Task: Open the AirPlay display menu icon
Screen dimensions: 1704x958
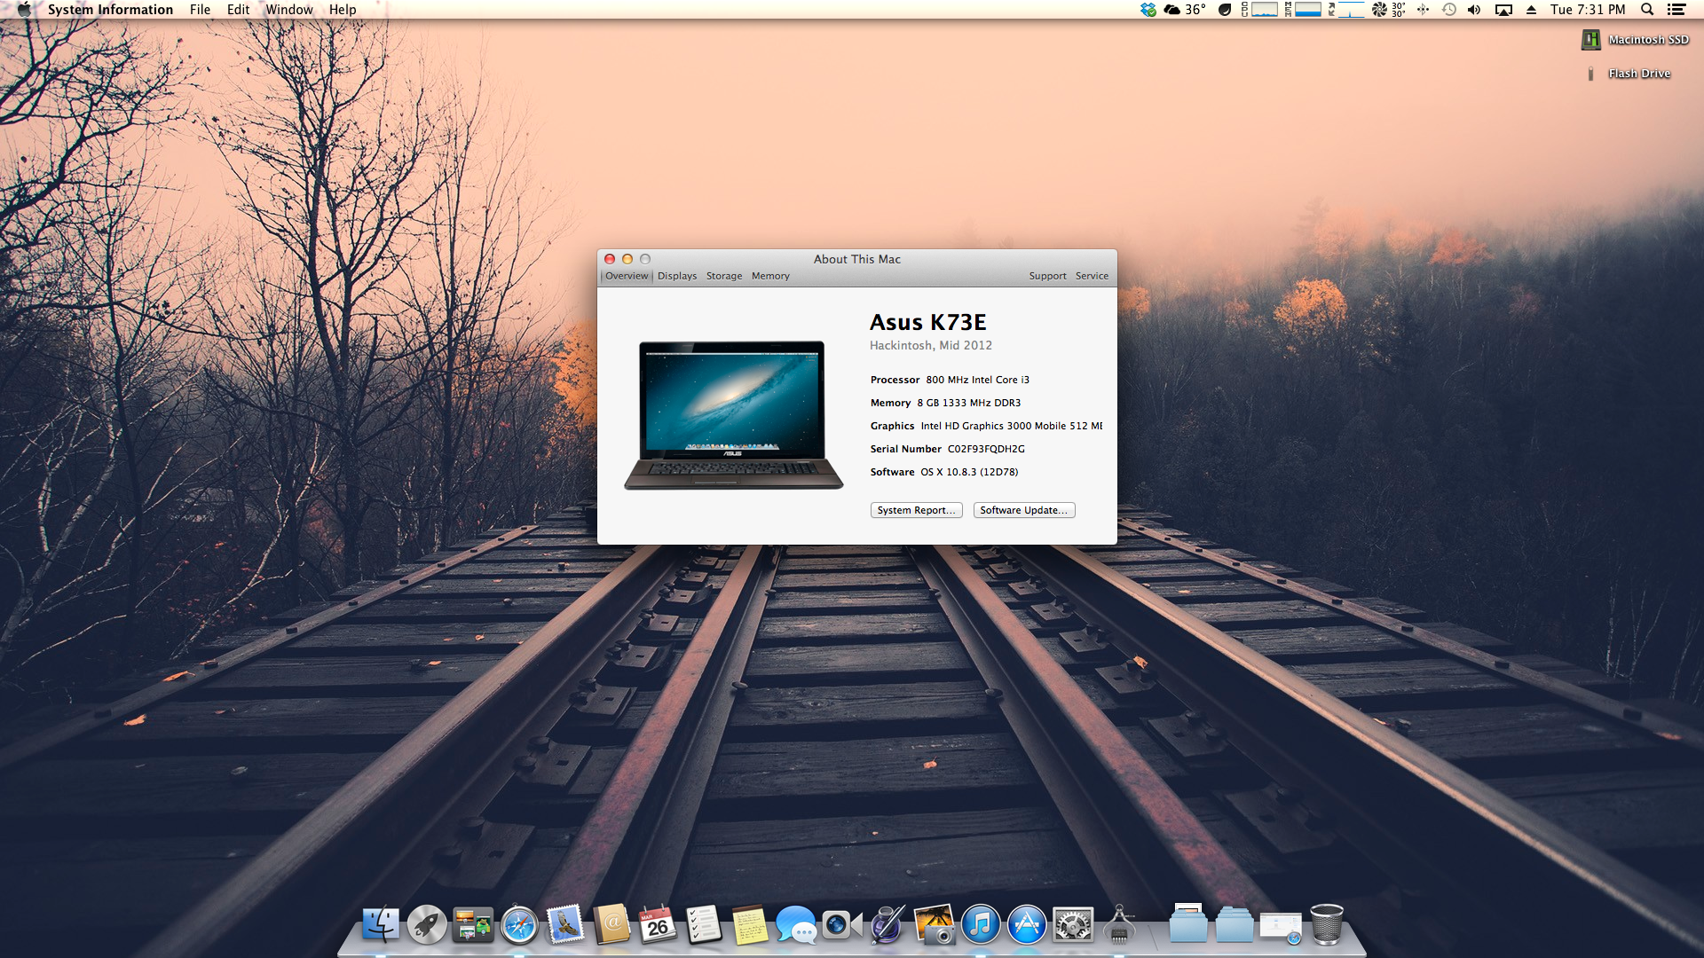Action: 1503,10
